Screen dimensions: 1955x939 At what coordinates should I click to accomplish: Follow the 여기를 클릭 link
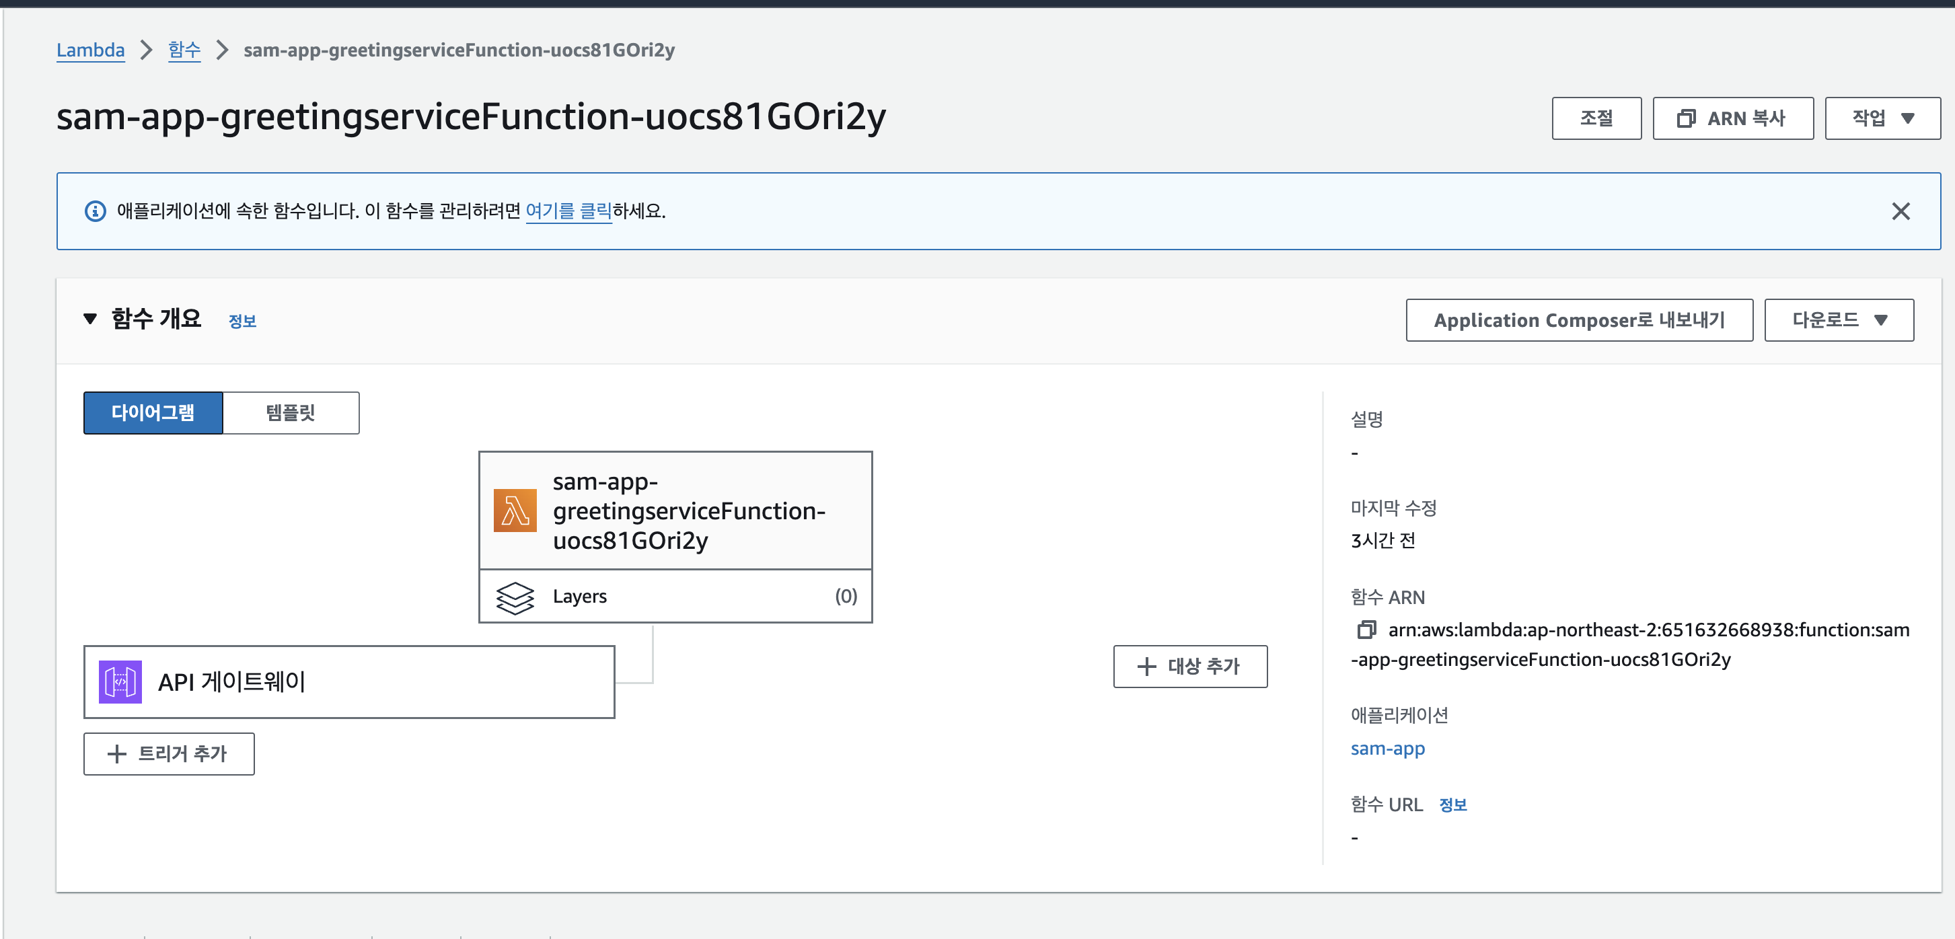568,211
